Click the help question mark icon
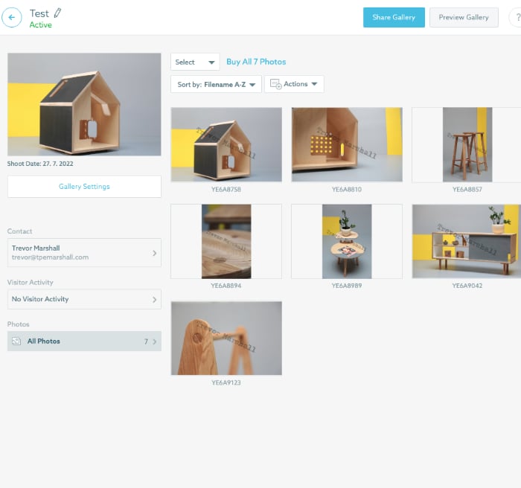Viewport: 521px width, 488px height. pos(516,17)
